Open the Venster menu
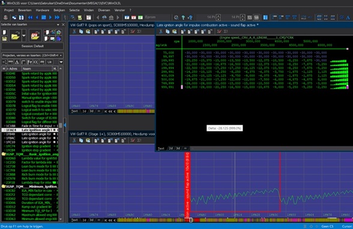The width and height of the screenshot is (353, 229). (119, 10)
